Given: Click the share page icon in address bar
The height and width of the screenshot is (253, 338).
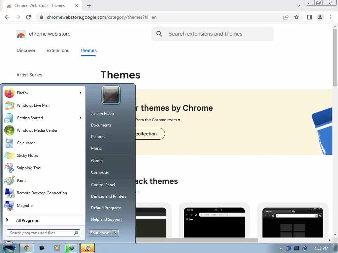Looking at the screenshot, I should pos(286,17).
